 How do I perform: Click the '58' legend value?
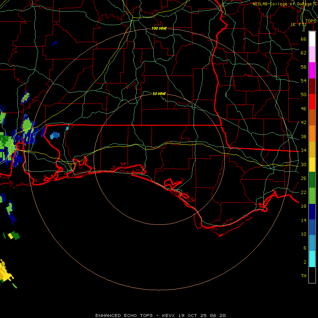tap(304, 67)
